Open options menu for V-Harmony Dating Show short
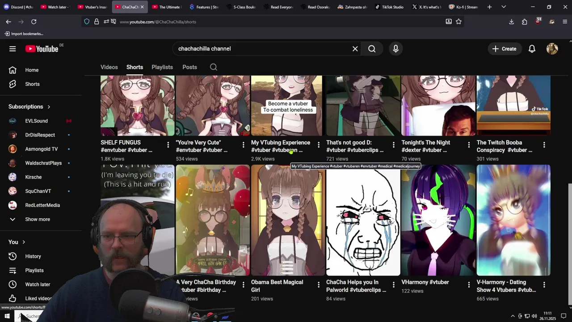Screen dimensions: 572x322 544,284
